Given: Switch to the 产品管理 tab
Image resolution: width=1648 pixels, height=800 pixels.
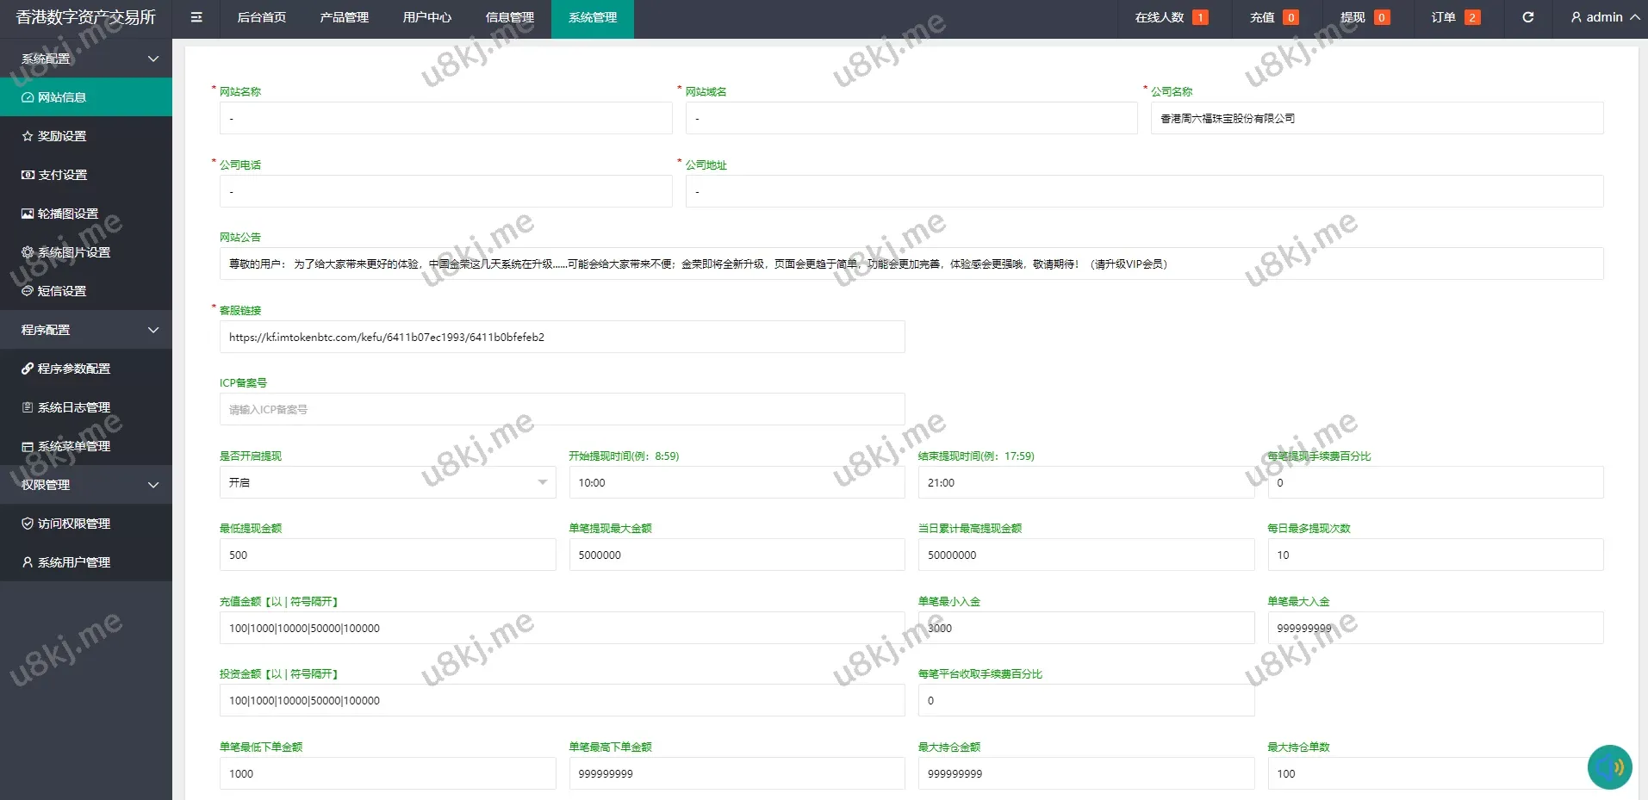Looking at the screenshot, I should click(x=343, y=17).
